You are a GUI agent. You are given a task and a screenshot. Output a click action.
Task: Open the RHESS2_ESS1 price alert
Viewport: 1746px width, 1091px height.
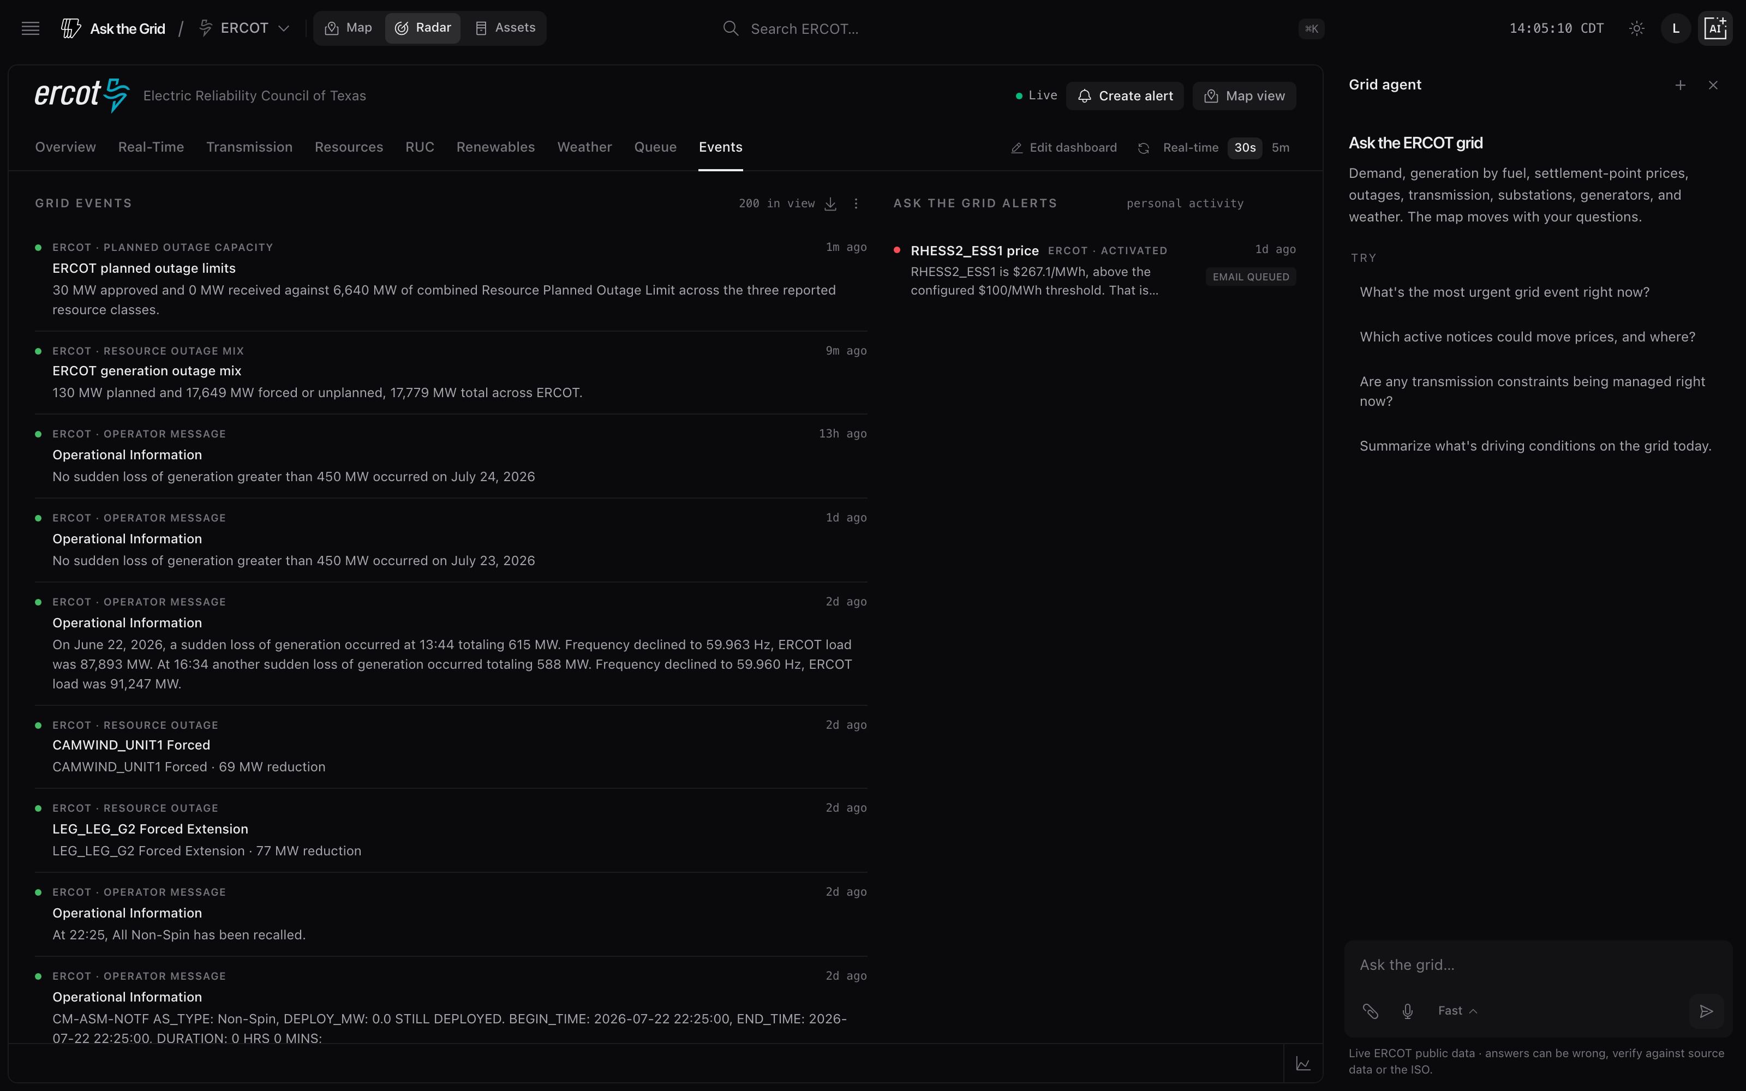tap(1095, 271)
